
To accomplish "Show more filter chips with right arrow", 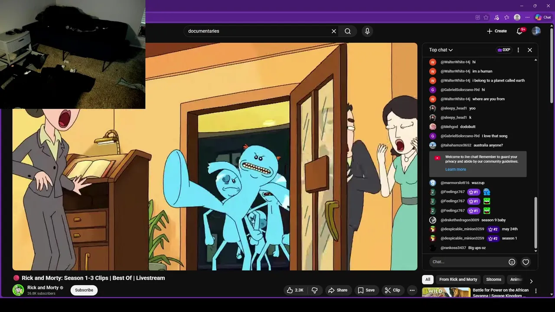I will tap(531, 281).
